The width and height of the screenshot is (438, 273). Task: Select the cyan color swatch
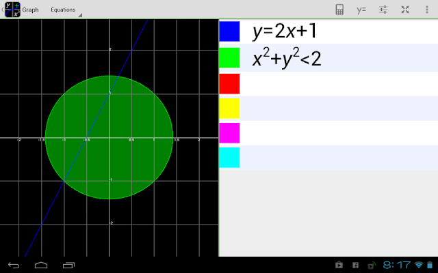pos(229,158)
